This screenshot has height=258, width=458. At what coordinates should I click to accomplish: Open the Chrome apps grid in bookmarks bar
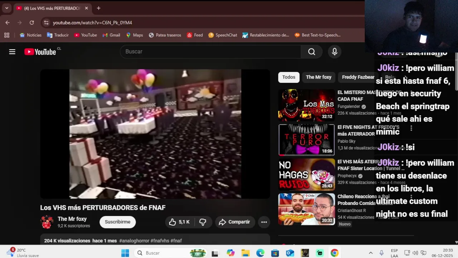[6, 35]
